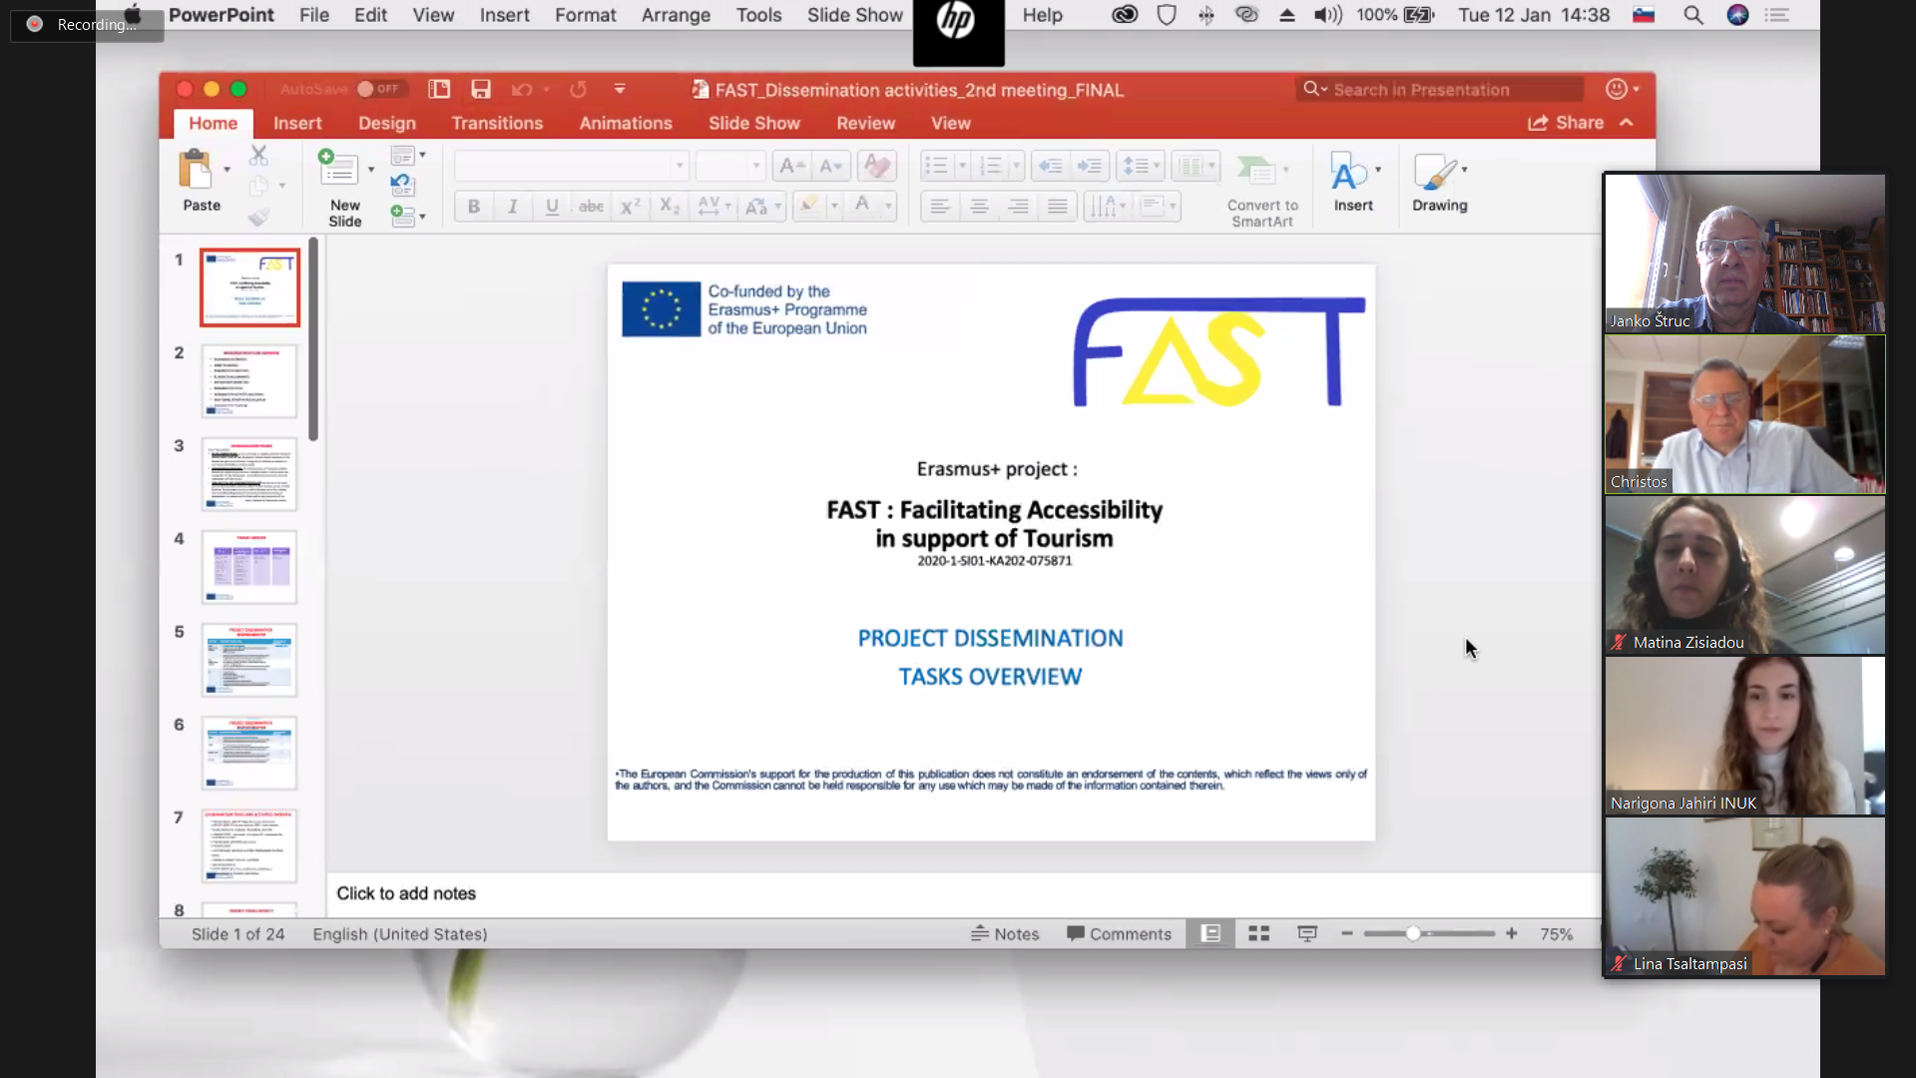Click the text highlight color swatch
Image resolution: width=1916 pixels, height=1078 pixels.
click(808, 206)
